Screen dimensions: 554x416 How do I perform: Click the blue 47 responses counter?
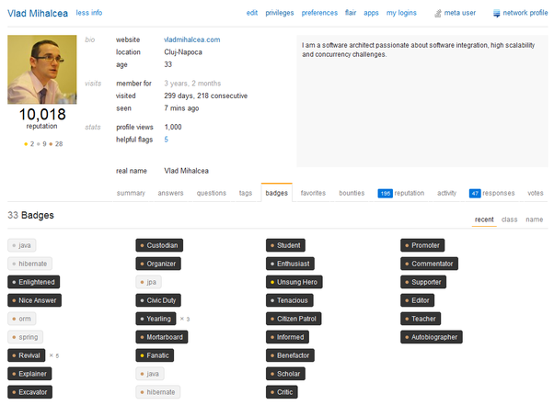pos(475,193)
